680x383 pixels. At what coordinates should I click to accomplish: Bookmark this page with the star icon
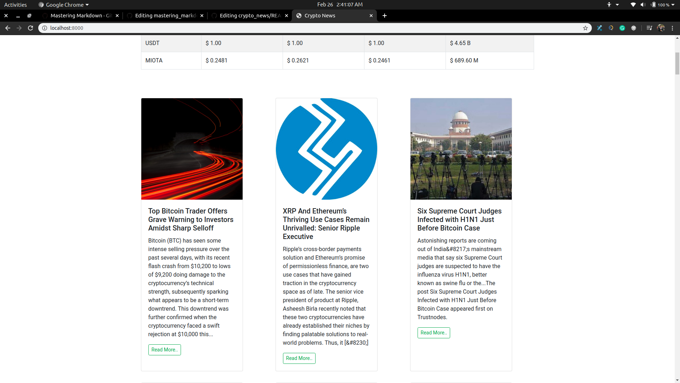pyautogui.click(x=585, y=28)
